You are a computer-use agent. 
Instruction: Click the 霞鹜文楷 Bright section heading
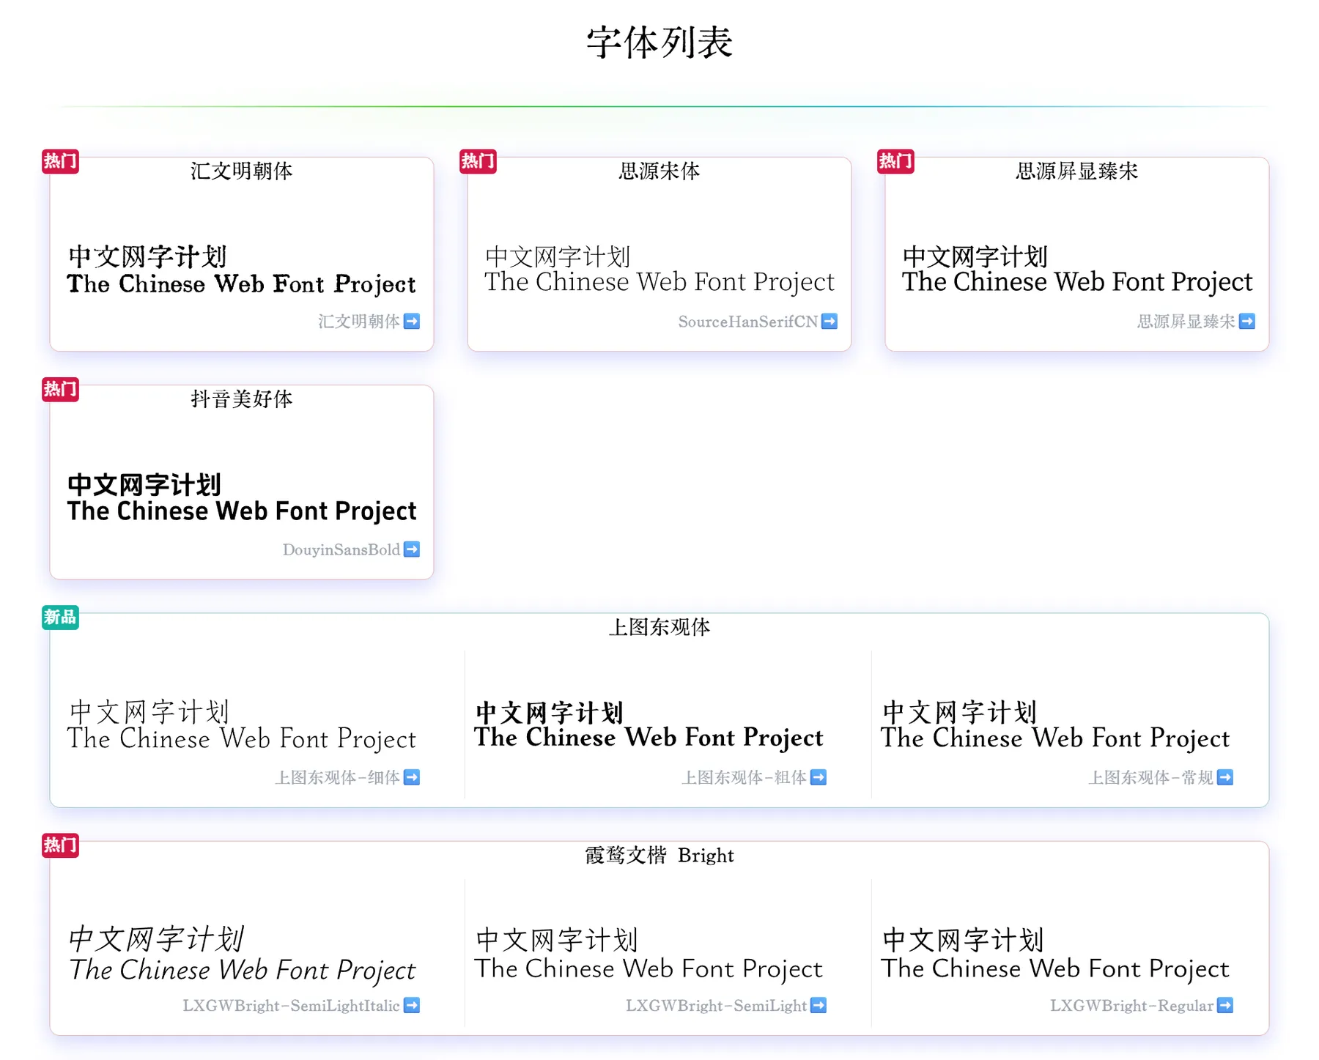[x=659, y=855]
